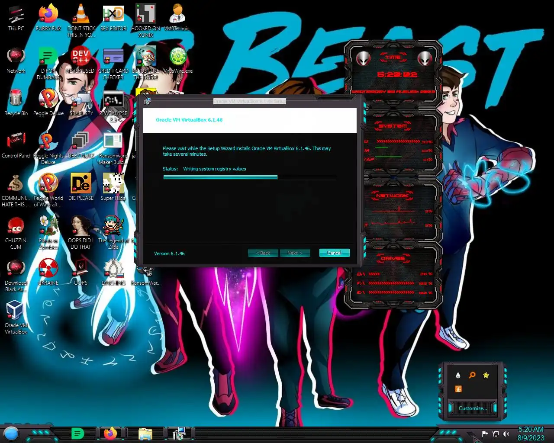
Task: Click the disabled Back button in setup
Action: click(263, 253)
